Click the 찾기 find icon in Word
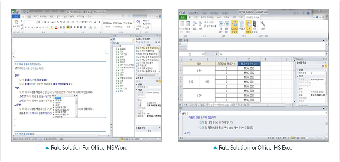This screenshot has height=162, width=340. (147, 21)
